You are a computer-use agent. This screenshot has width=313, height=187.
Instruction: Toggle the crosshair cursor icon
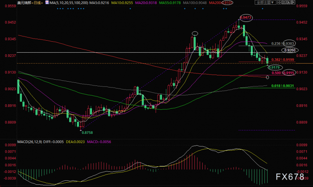click(x=279, y=2)
